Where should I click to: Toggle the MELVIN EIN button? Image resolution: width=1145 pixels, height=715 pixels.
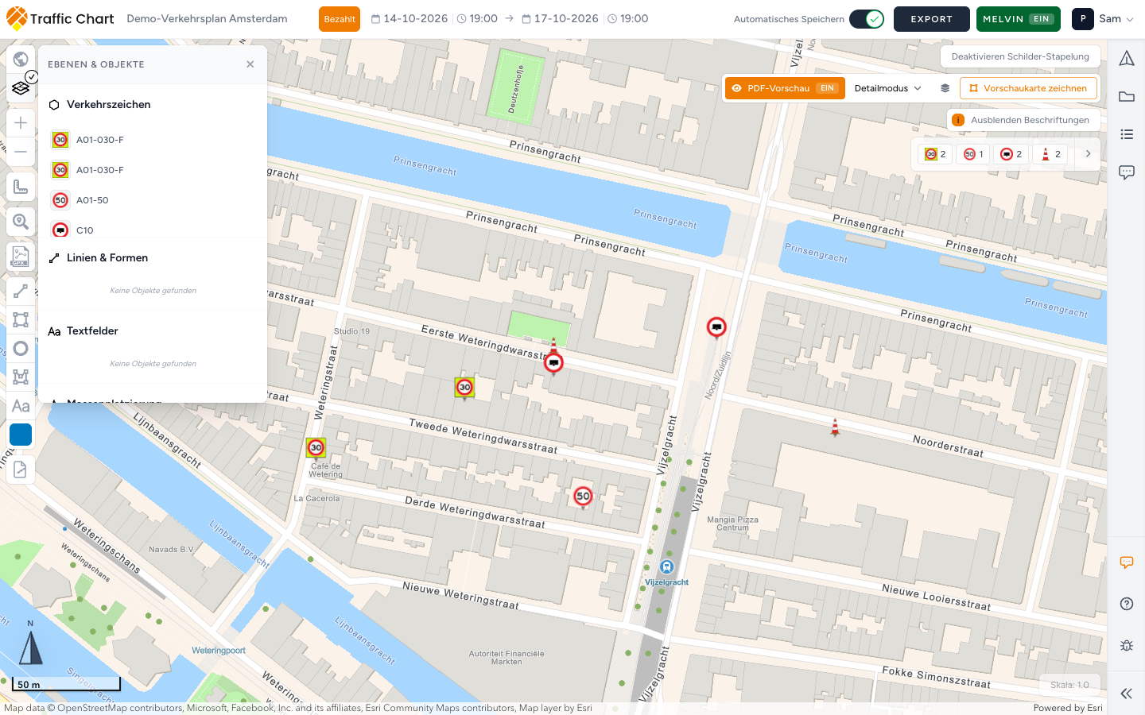click(1019, 19)
